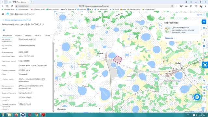Open the overview map tool icon
Screen dimensions: 208x117
coord(204,87)
